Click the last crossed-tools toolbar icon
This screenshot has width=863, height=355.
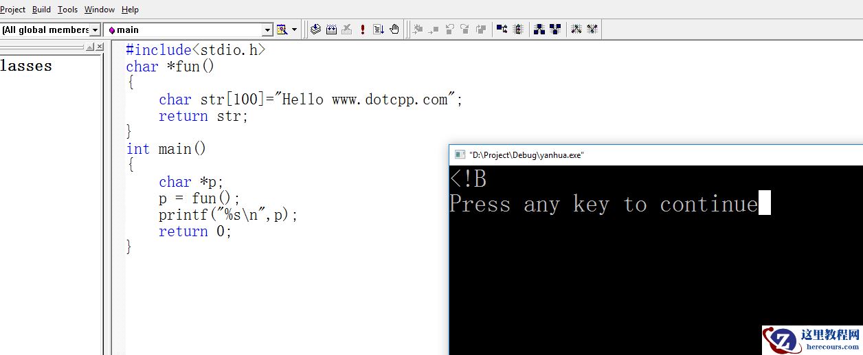592,30
